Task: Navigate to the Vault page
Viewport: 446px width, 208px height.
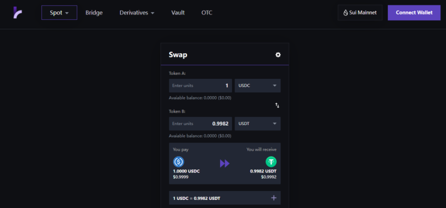Action: coord(178,13)
